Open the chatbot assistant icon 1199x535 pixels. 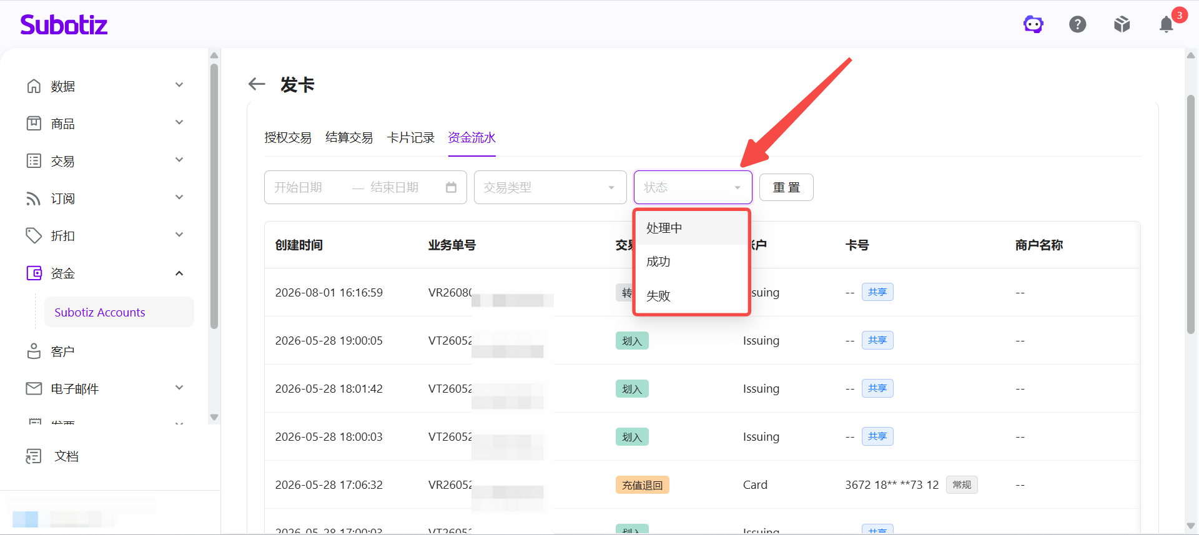click(1034, 24)
